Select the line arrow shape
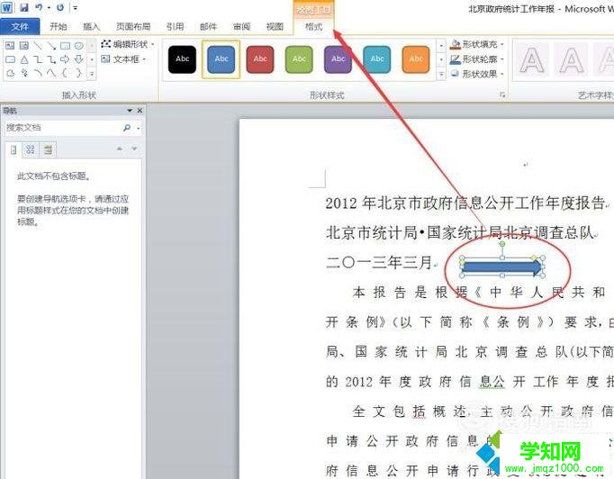The width and height of the screenshot is (614, 479). [x=51, y=46]
